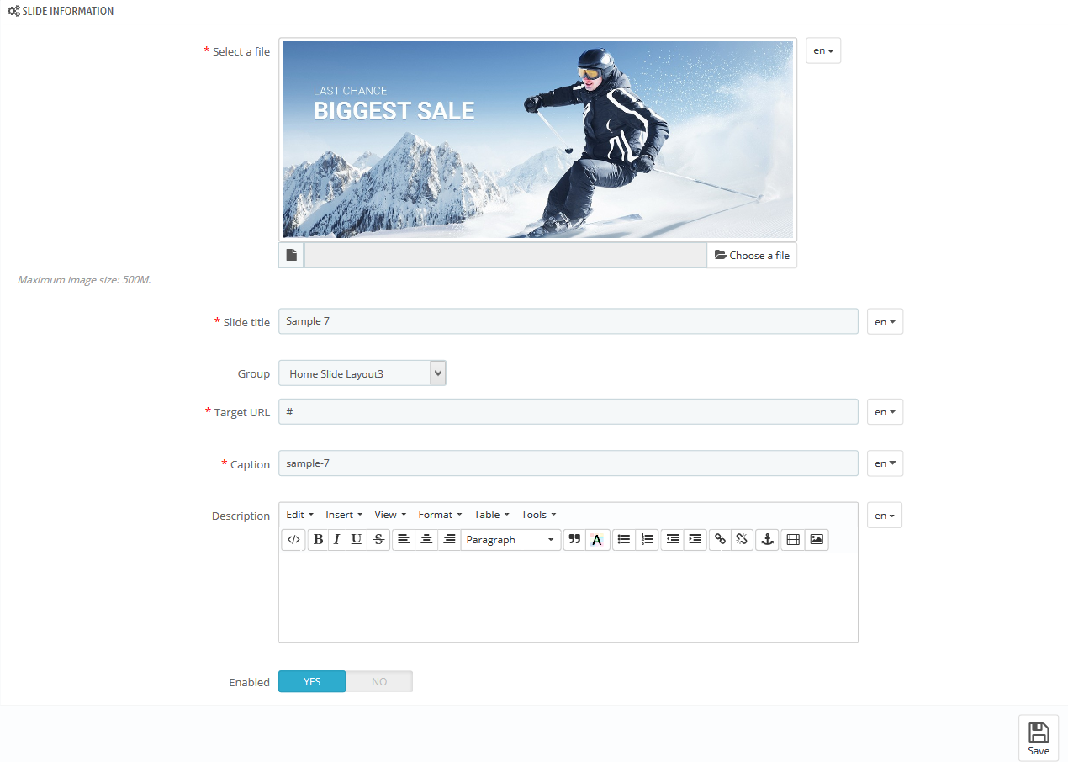This screenshot has height=762, width=1068.
Task: Toggle bold formatting in description editor
Action: pyautogui.click(x=318, y=540)
